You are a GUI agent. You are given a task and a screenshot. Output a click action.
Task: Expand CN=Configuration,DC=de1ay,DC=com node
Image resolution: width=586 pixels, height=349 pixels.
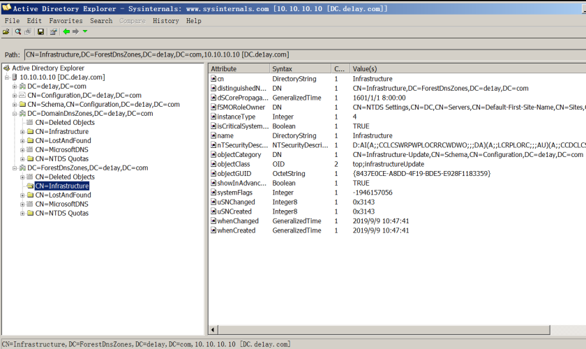[15, 96]
